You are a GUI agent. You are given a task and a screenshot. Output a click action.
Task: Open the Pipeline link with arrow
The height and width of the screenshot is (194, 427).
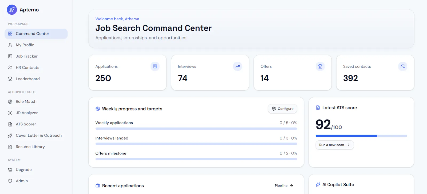coord(284,185)
